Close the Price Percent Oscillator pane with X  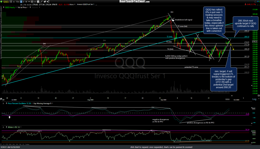(x=3, y=103)
